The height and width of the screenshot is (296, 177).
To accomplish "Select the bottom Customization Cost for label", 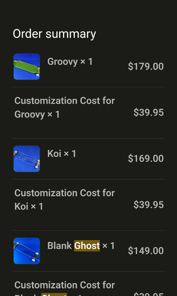I will coord(64,285).
